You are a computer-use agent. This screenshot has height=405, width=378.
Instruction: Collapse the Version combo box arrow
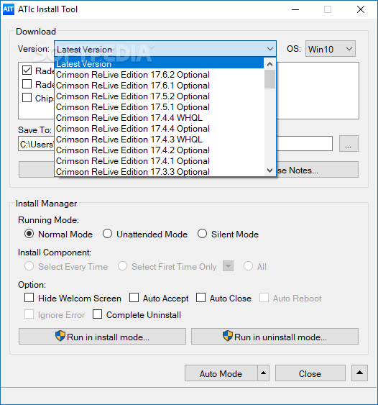pyautogui.click(x=270, y=49)
